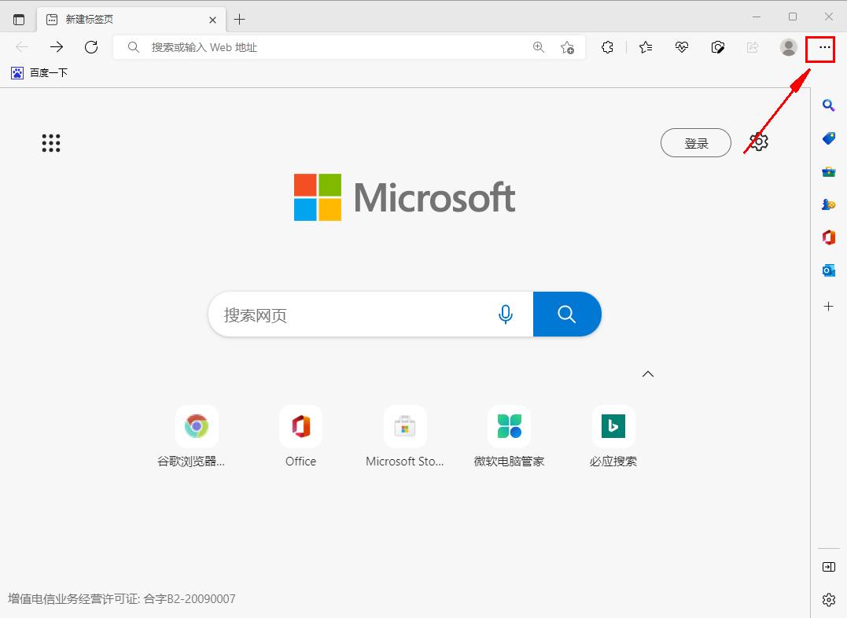
Task: Start voice search with microphone
Action: click(x=506, y=315)
